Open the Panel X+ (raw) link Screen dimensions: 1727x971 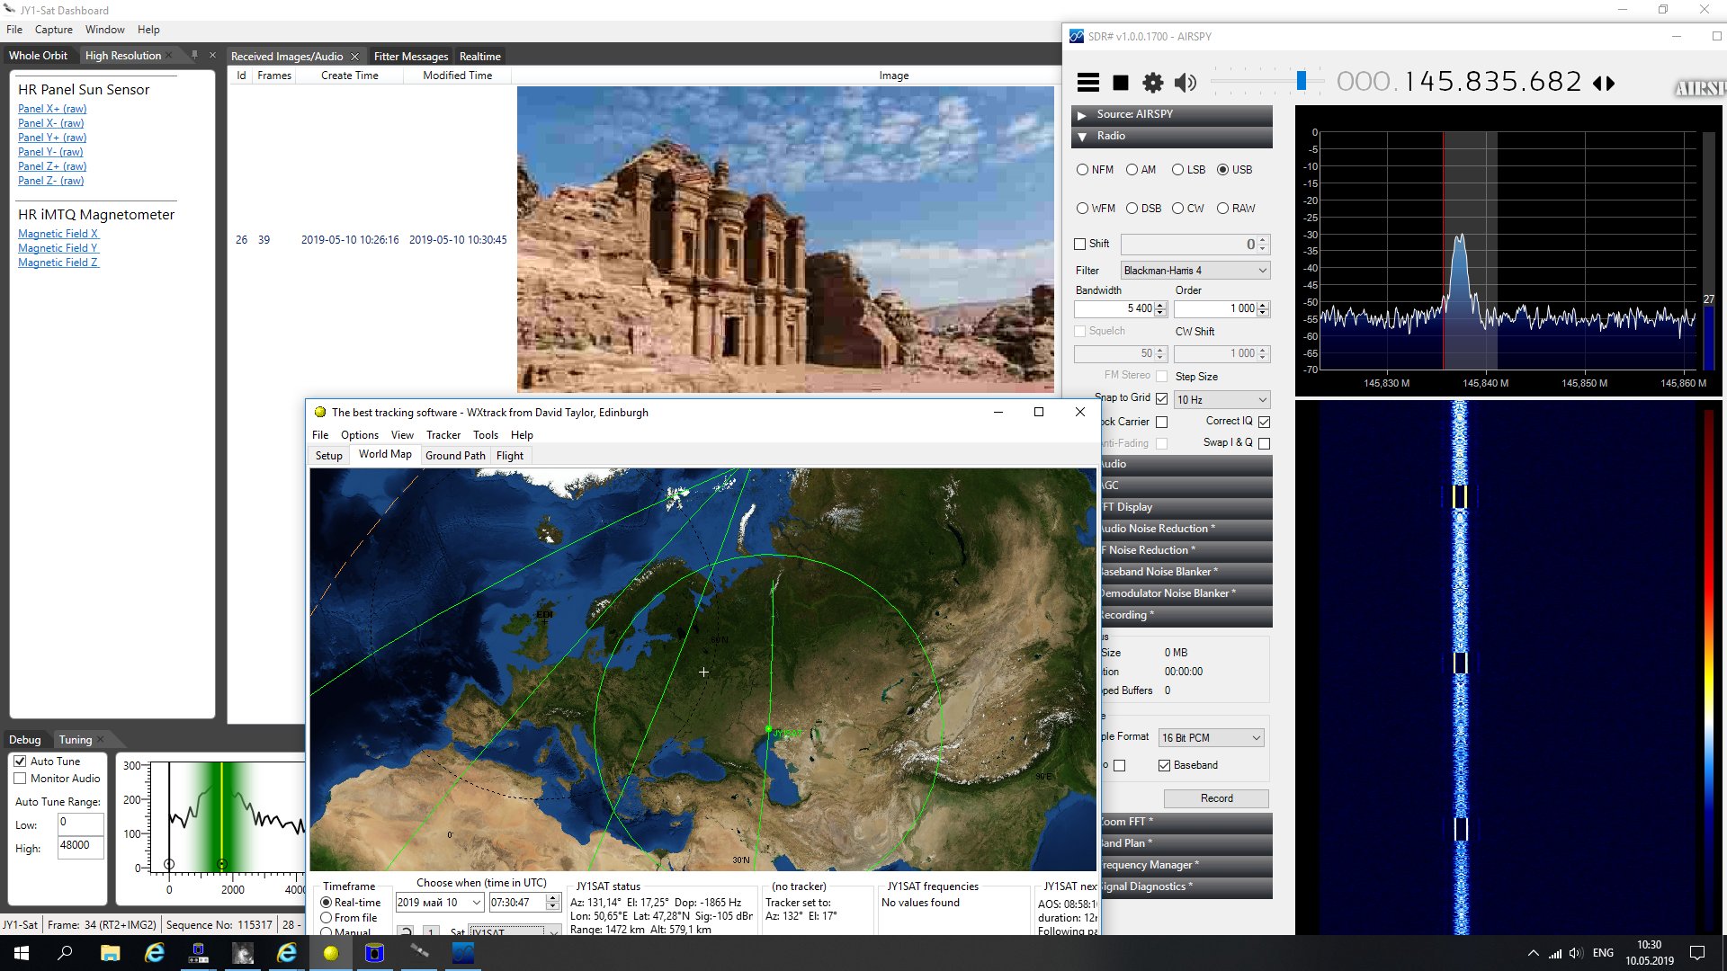(x=52, y=109)
